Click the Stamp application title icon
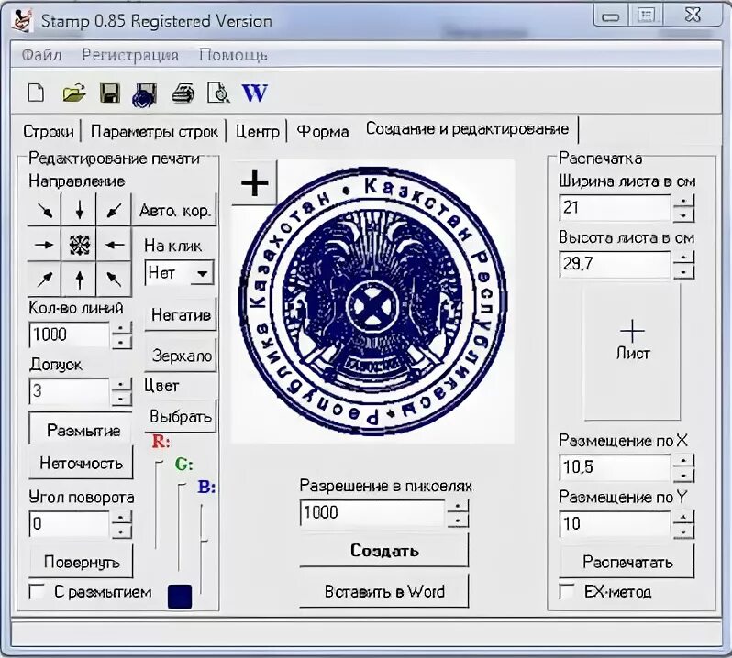732x658 pixels. (x=22, y=20)
